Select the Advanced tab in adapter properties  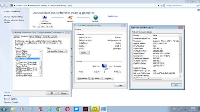point(25,37)
